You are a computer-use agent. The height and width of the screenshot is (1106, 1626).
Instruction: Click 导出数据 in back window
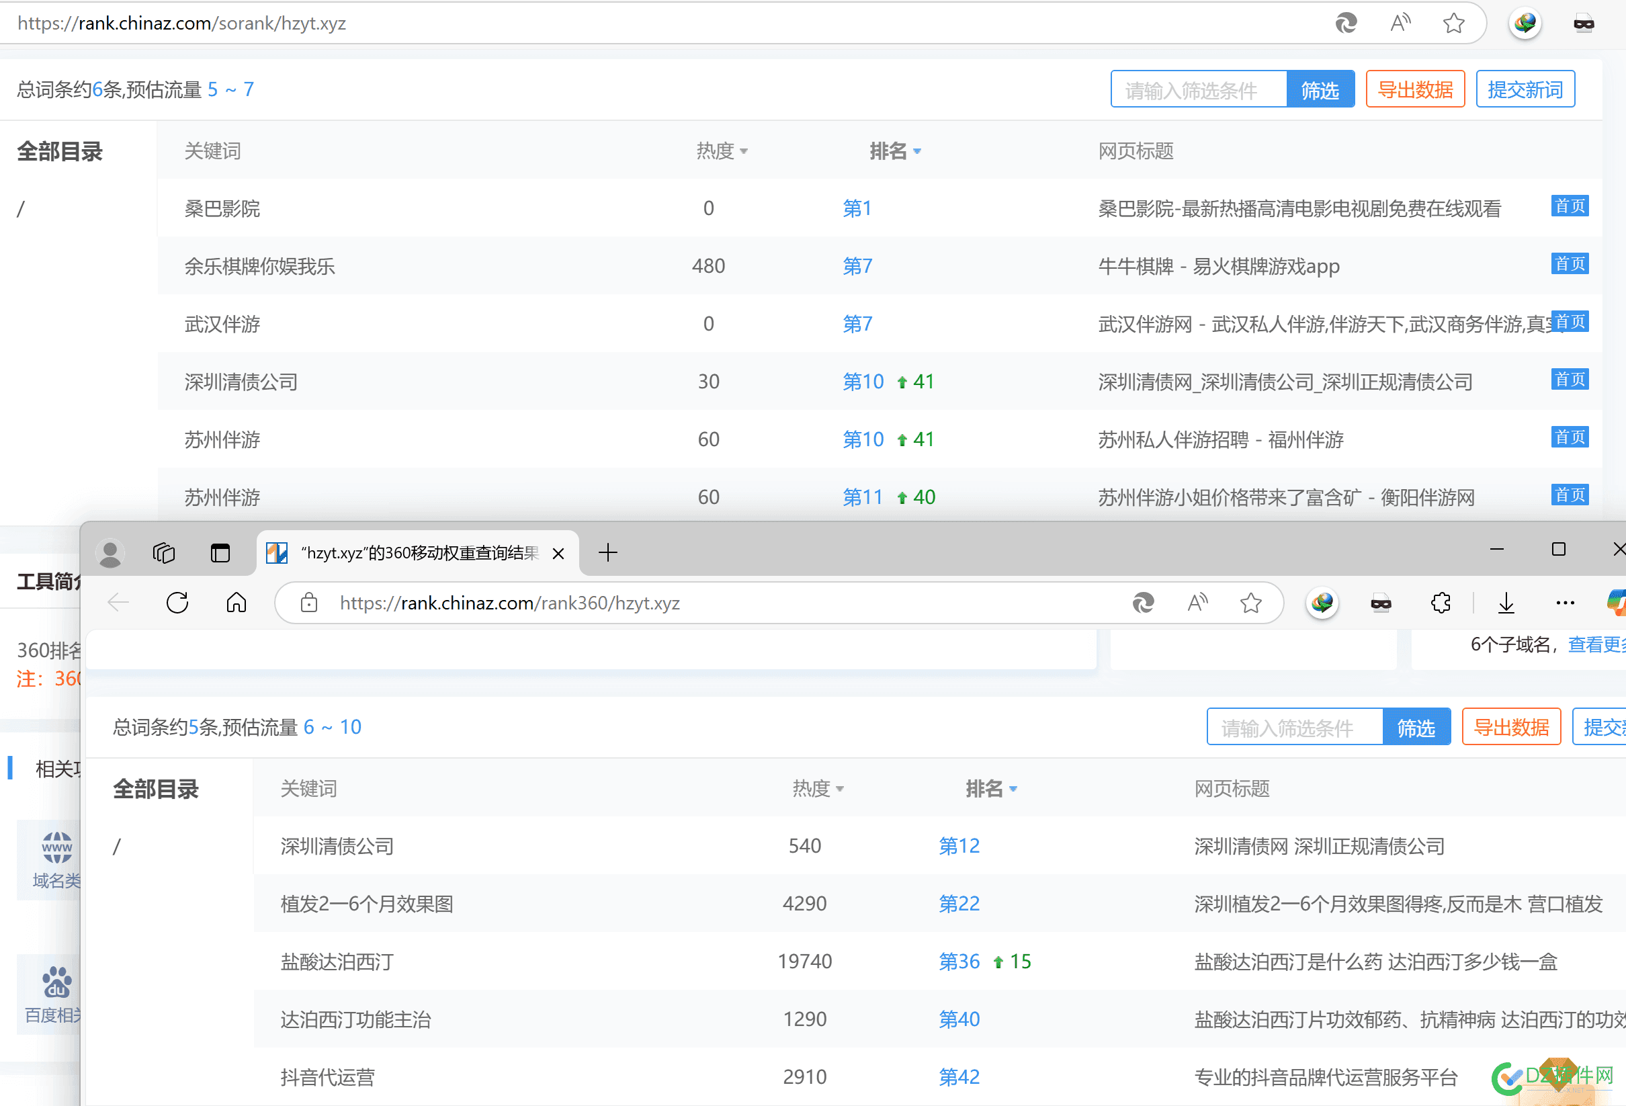pyautogui.click(x=1416, y=89)
